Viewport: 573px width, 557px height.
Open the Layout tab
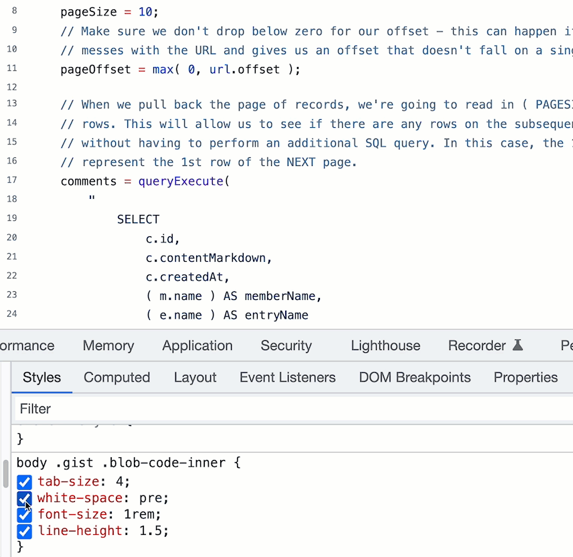click(x=195, y=378)
